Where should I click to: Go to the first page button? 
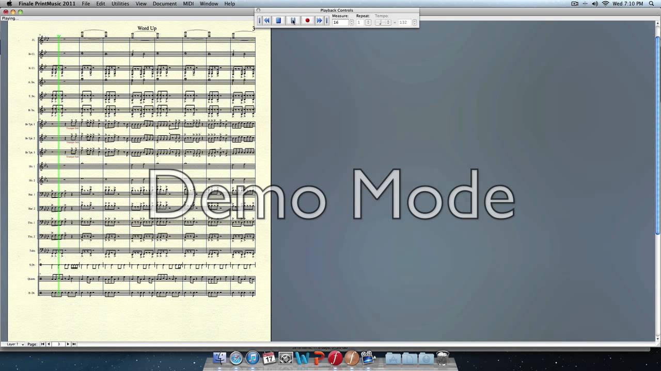point(43,344)
